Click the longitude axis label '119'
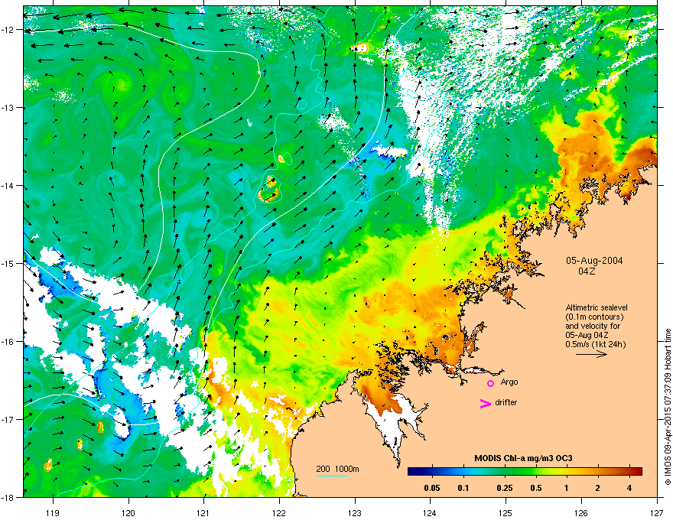This screenshot has width=673, height=520. coord(53,512)
